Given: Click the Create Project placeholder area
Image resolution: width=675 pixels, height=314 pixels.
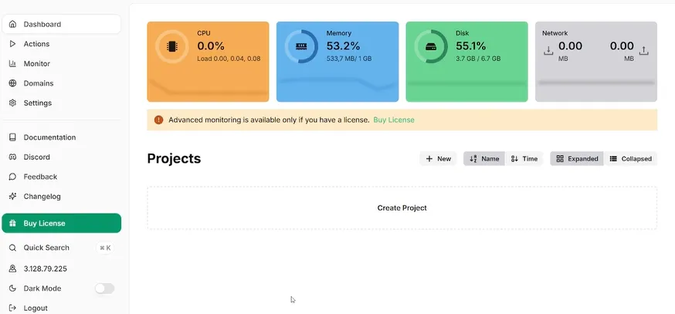Looking at the screenshot, I should pyautogui.click(x=402, y=208).
